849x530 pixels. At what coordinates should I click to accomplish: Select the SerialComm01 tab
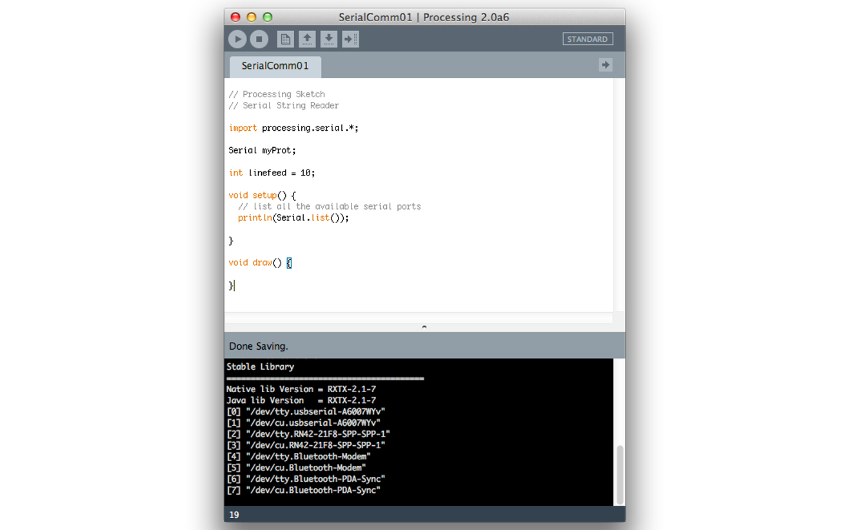[x=275, y=66]
